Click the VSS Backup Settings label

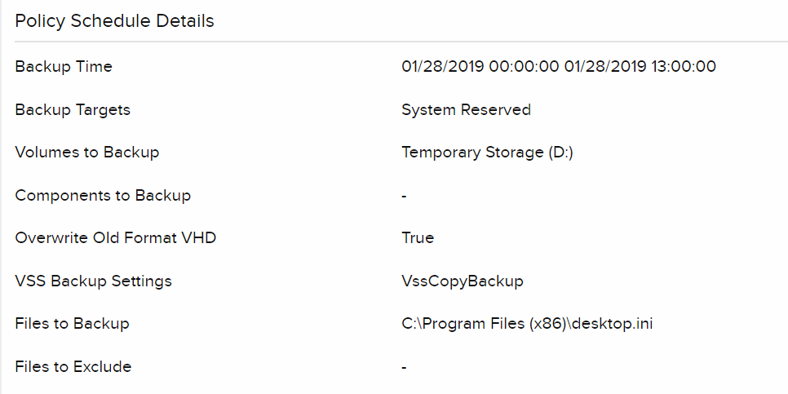pyautogui.click(x=94, y=281)
